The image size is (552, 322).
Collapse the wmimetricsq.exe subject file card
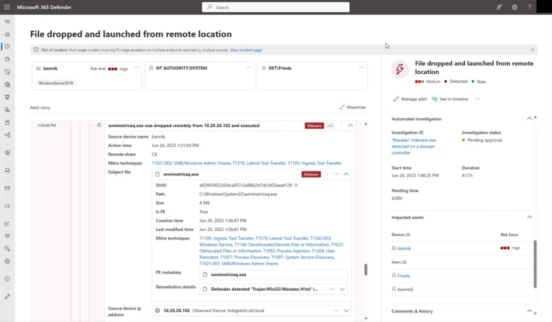(x=346, y=174)
